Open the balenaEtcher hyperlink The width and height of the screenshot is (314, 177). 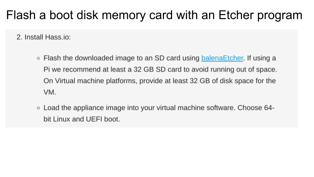222,58
